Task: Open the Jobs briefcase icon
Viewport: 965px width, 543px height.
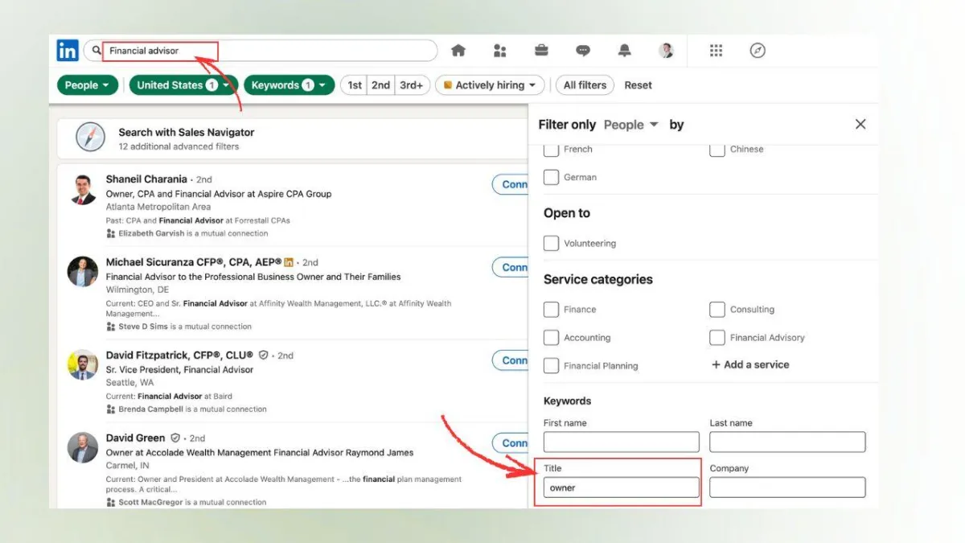Action: 541,51
